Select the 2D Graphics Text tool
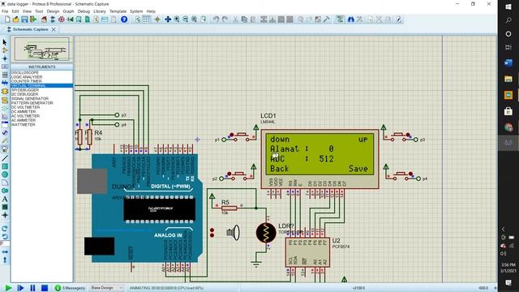Screen dimensions: 519x292 click(5, 199)
